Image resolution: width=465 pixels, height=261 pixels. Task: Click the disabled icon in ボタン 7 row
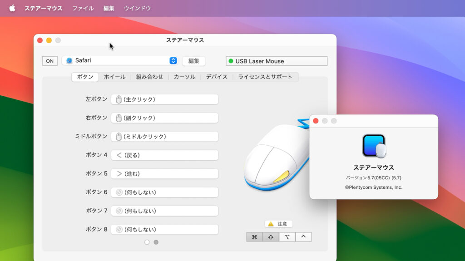pyautogui.click(x=119, y=211)
